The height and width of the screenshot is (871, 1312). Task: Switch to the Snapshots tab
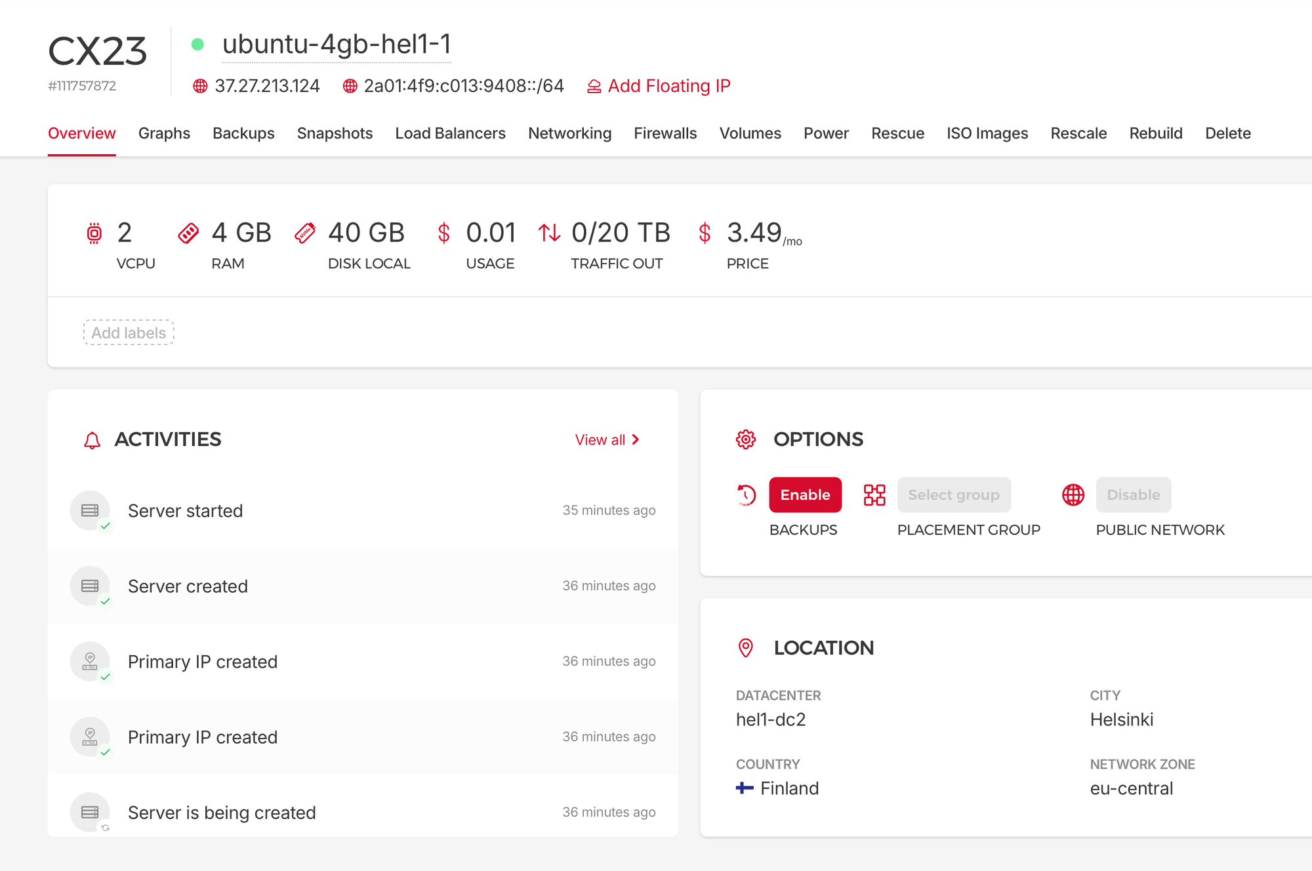[x=335, y=133]
